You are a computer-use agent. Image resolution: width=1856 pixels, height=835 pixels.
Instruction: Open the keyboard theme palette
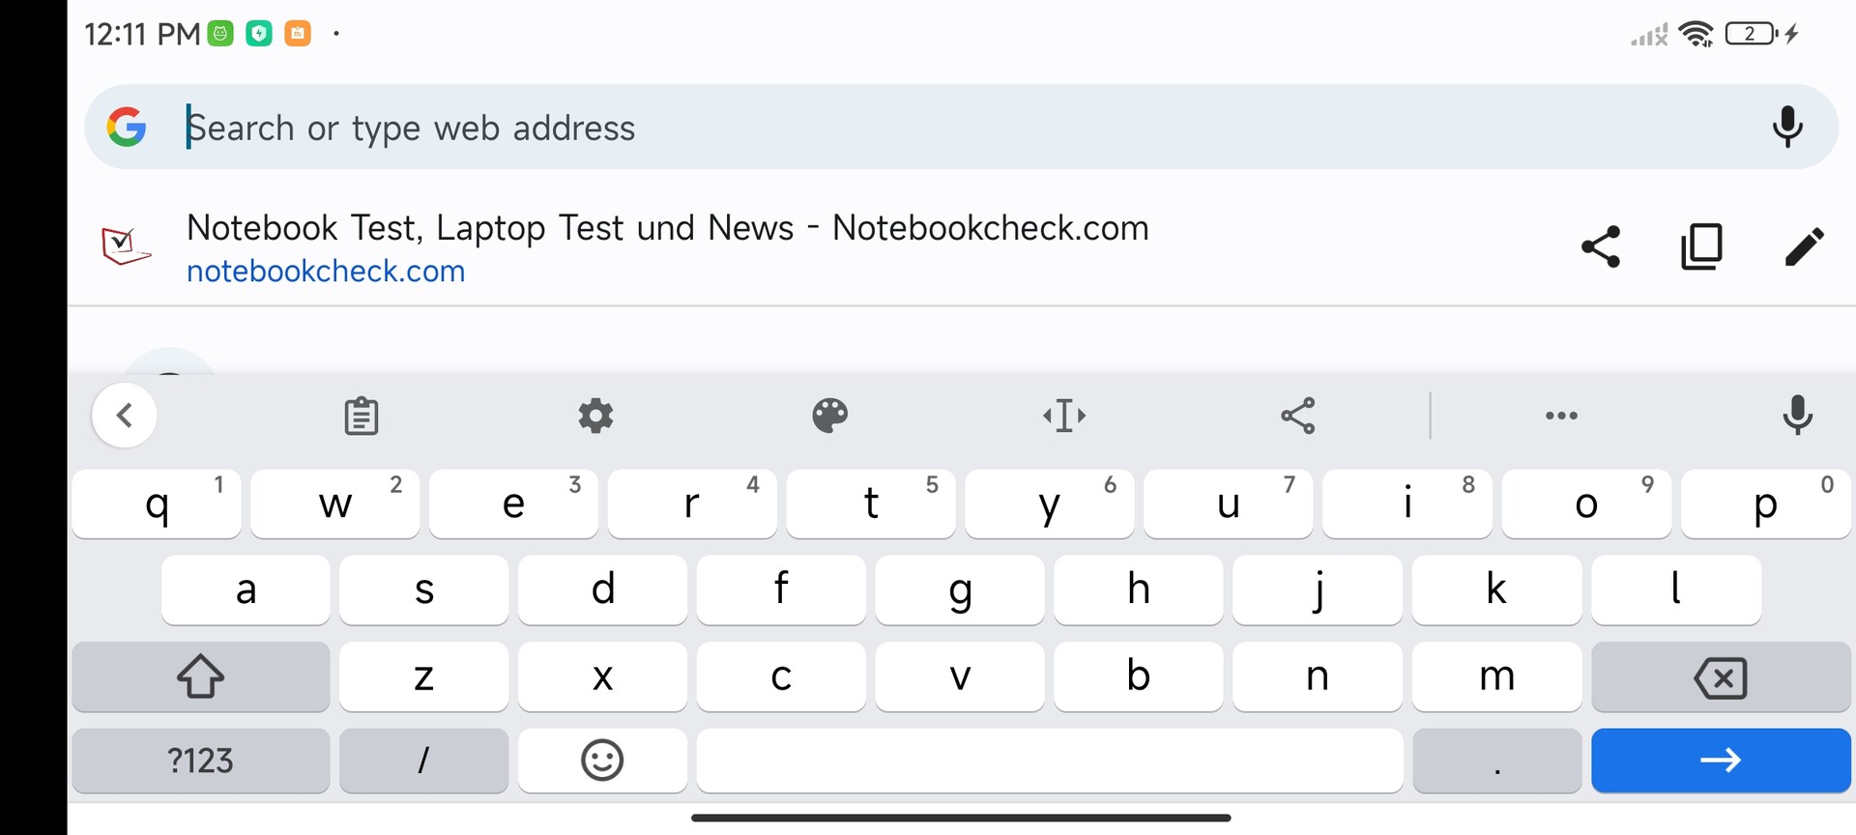click(x=829, y=416)
